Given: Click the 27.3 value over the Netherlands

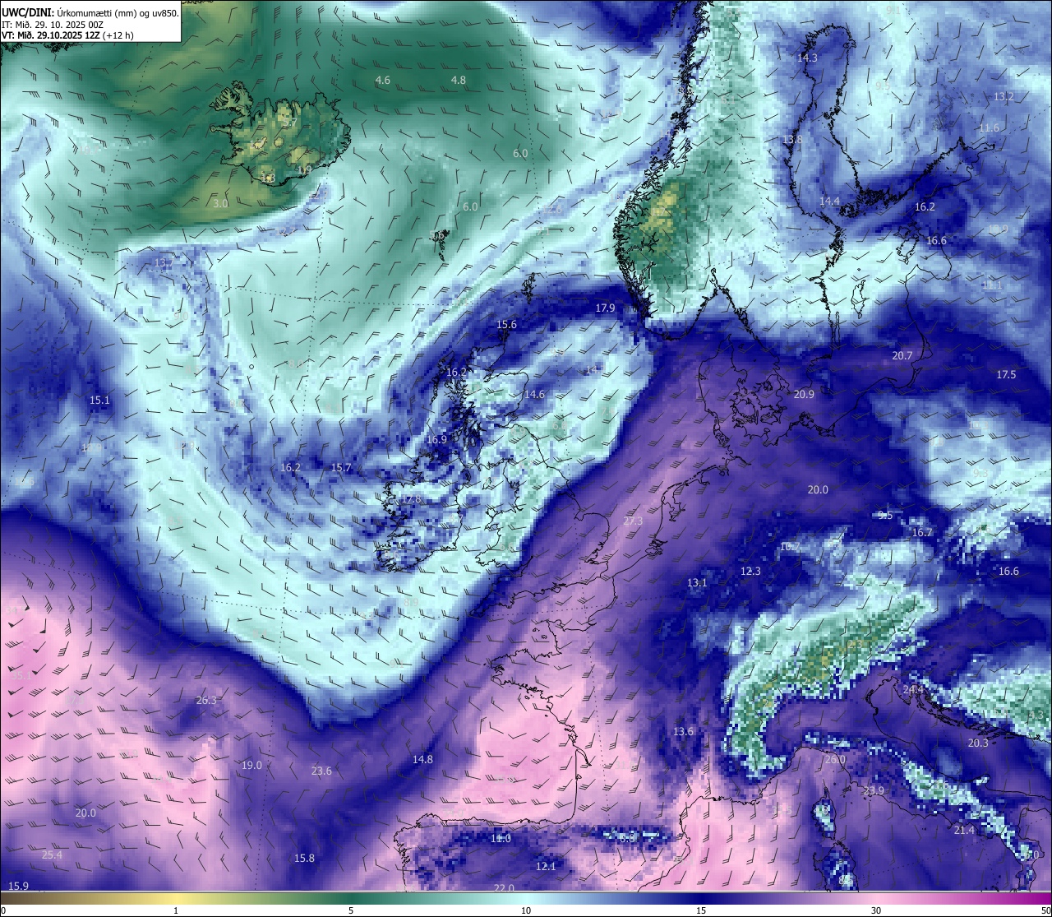Looking at the screenshot, I should click(x=633, y=521).
